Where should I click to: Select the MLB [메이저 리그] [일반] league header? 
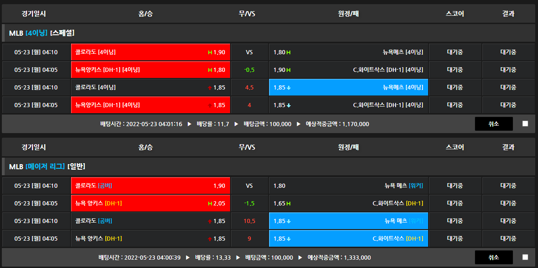[x=47, y=166]
